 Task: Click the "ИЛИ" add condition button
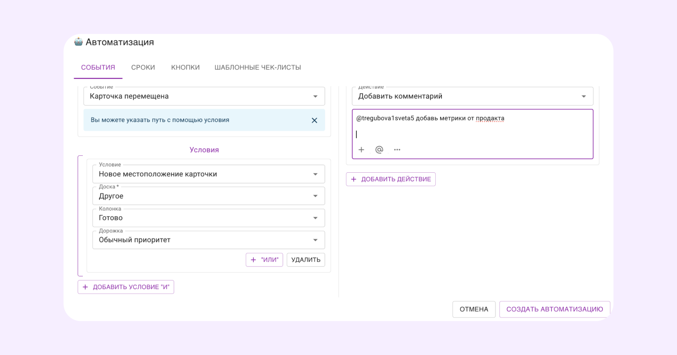pos(264,260)
